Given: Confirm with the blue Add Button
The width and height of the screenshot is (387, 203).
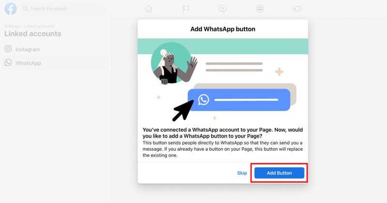Looking at the screenshot, I should [279, 173].
